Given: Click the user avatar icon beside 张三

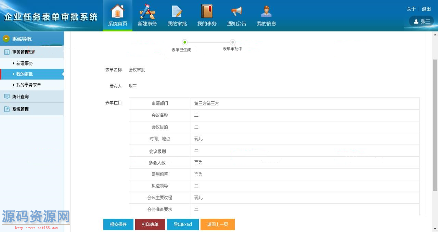Looking at the screenshot, I should pyautogui.click(x=416, y=21).
